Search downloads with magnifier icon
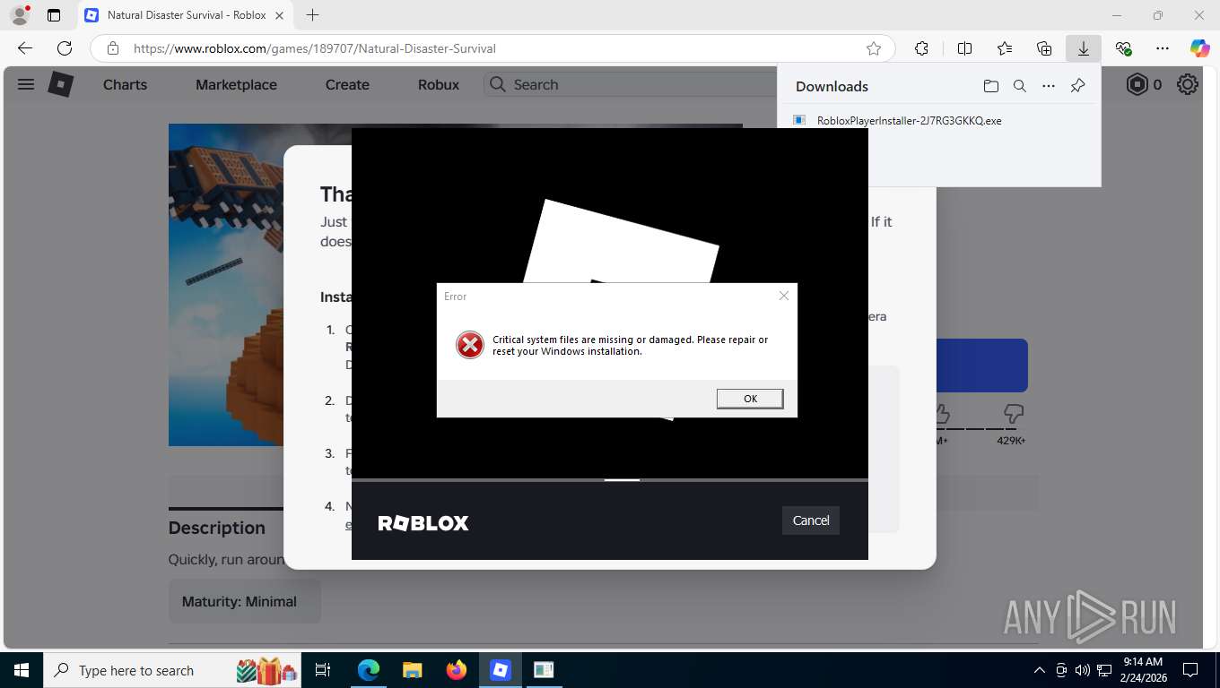Screen dimensions: 1220x688 tap(1019, 86)
